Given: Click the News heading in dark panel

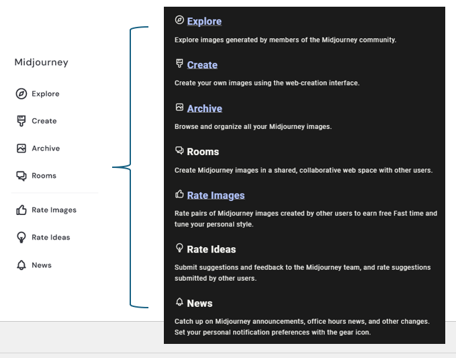Looking at the screenshot, I should tap(199, 304).
